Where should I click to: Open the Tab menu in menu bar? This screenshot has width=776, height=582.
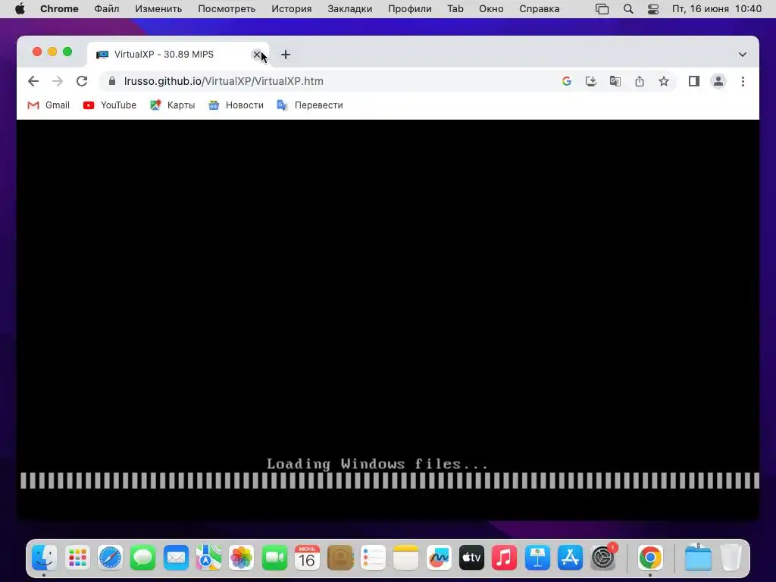(x=455, y=9)
